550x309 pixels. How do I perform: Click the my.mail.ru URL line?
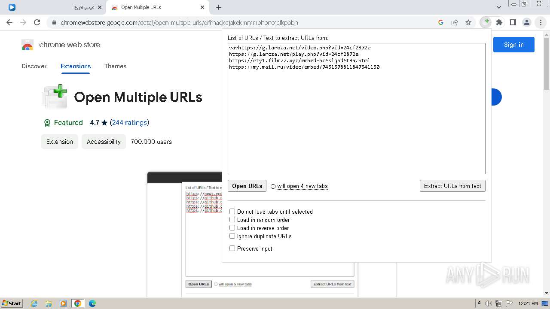pyautogui.click(x=304, y=67)
